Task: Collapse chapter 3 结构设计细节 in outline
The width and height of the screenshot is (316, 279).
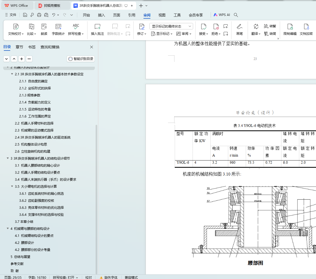Action: coord(8,159)
